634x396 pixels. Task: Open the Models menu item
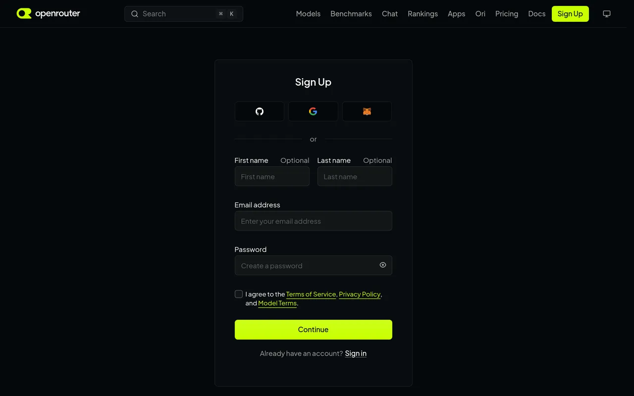(308, 14)
